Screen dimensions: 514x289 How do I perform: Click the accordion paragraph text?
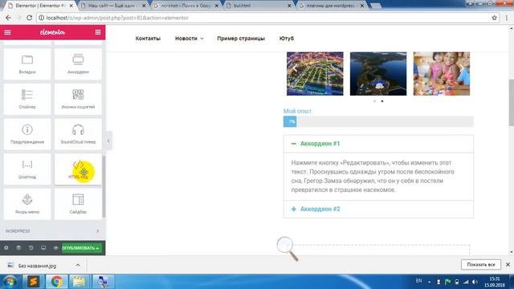click(x=373, y=177)
